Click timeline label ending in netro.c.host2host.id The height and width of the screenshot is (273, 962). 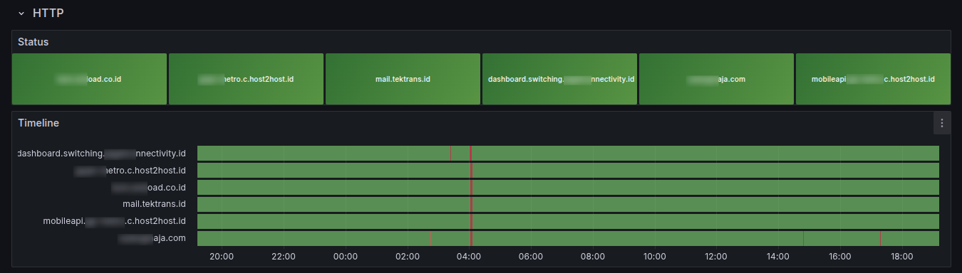[130, 170]
